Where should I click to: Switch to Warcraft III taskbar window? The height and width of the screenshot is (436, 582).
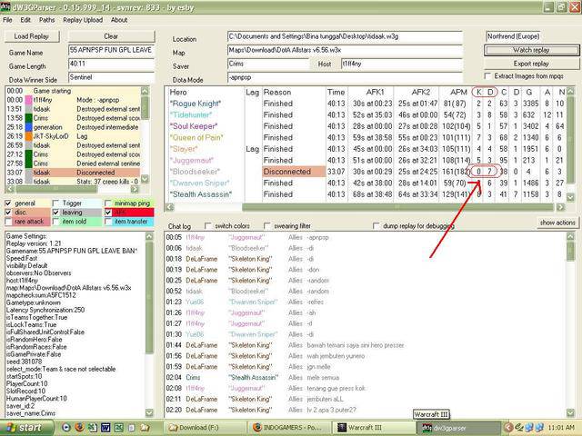[375, 428]
